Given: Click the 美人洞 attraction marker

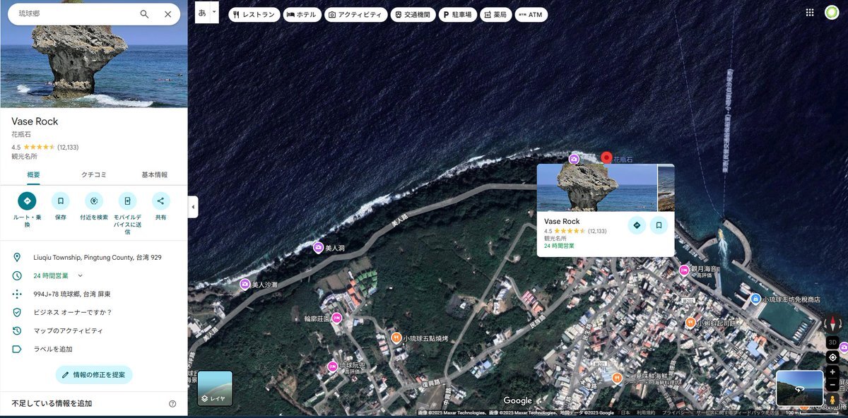Looking at the screenshot, I should pyautogui.click(x=318, y=248).
